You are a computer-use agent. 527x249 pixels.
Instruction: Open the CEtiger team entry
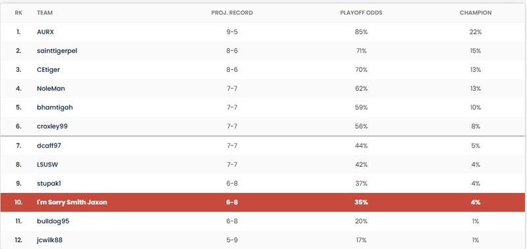click(48, 70)
